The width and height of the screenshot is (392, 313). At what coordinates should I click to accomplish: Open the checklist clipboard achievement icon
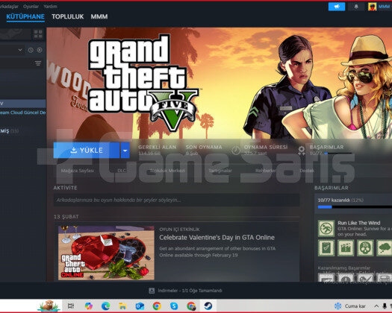tap(326, 248)
